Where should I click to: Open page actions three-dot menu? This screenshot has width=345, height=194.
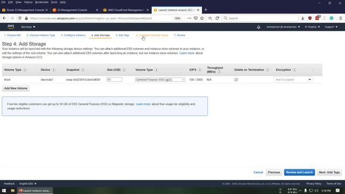click(189, 18)
